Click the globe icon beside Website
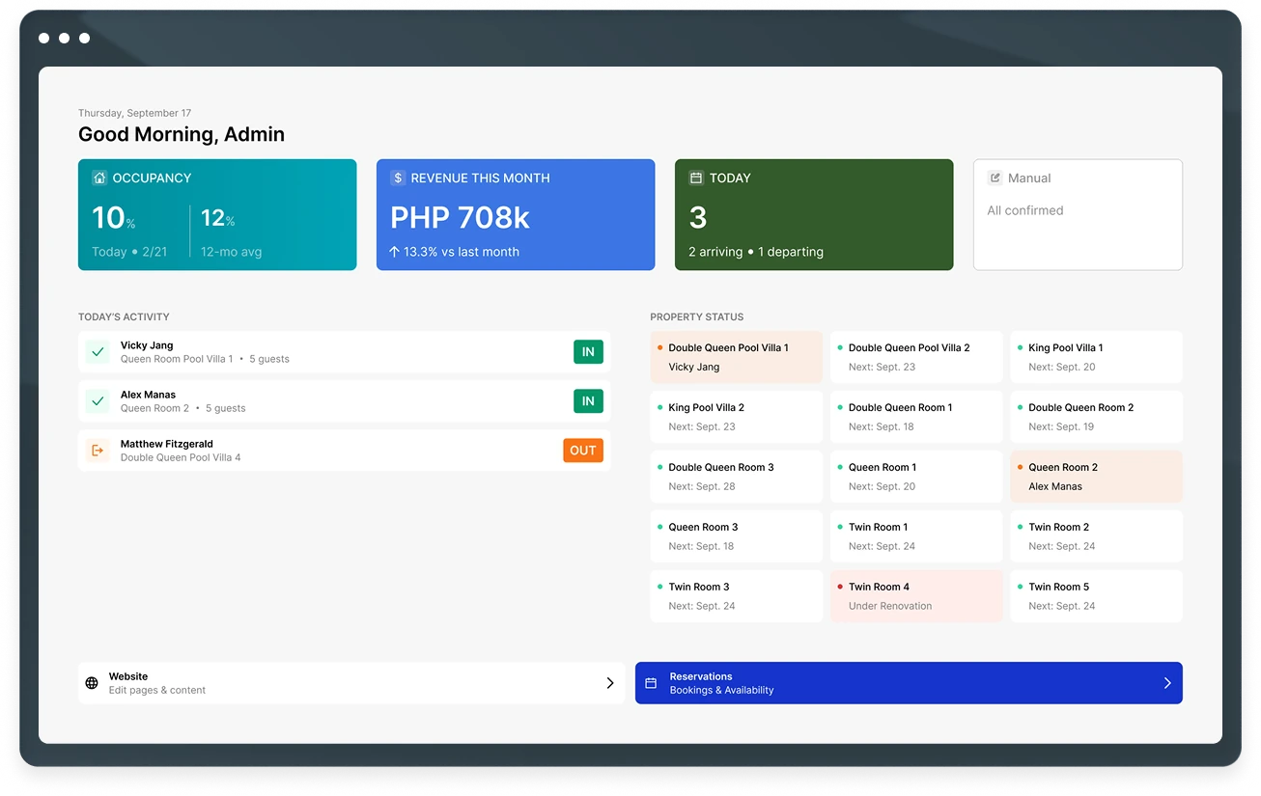Viewport: 1261px width, 796px height. [x=92, y=683]
